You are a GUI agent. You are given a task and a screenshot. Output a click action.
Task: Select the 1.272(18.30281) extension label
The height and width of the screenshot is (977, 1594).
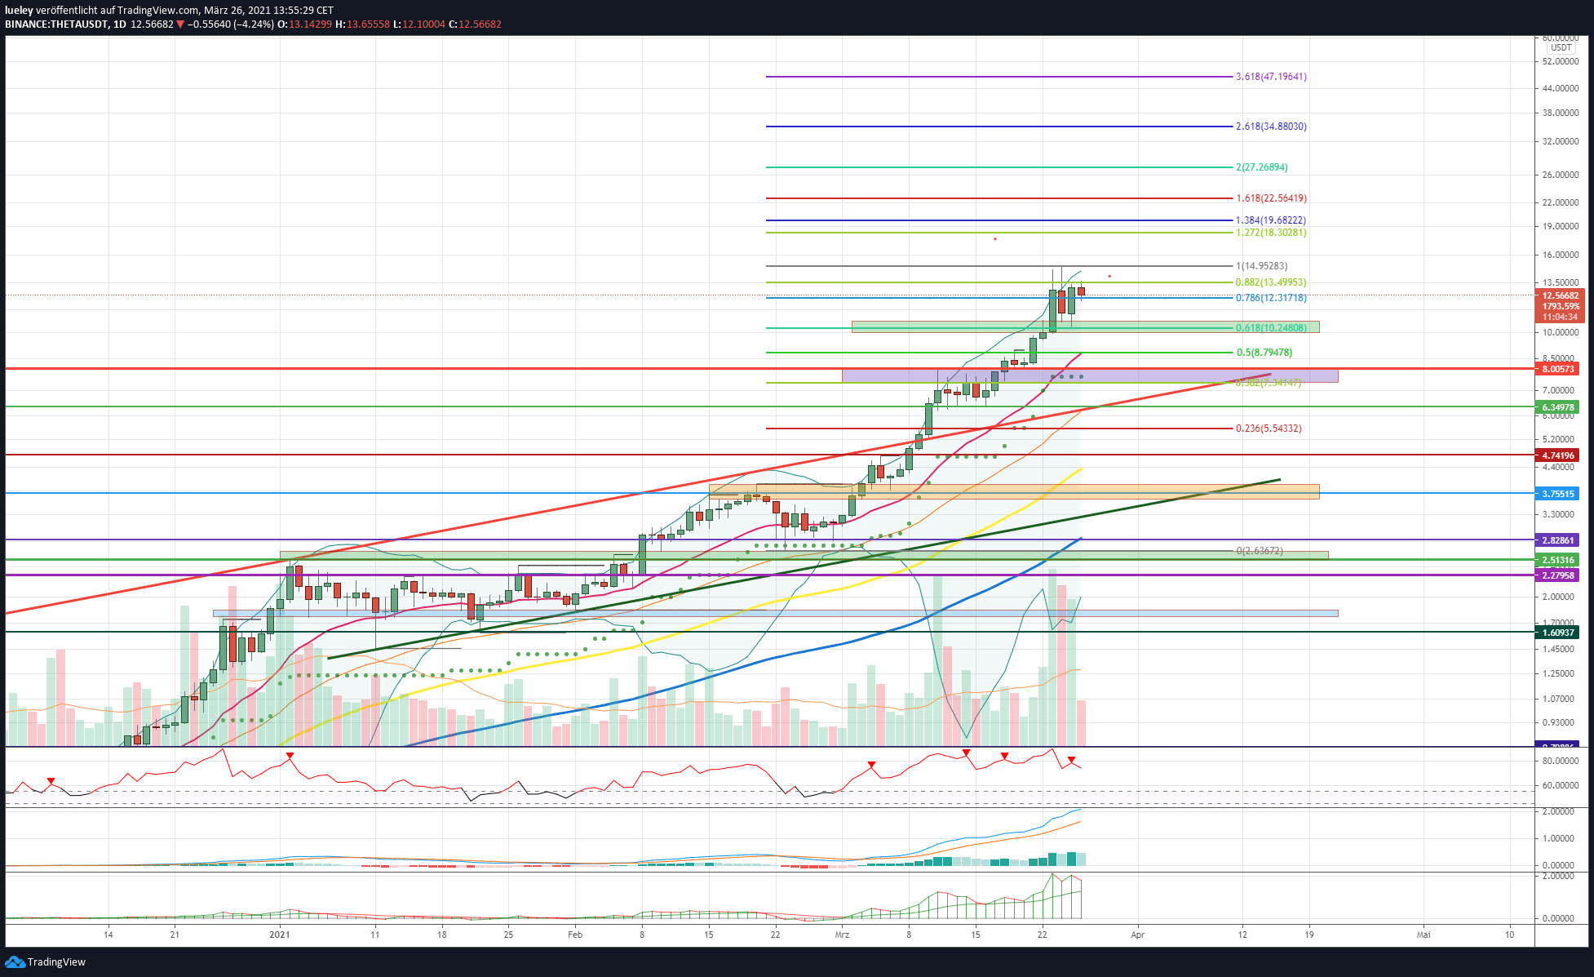[x=1271, y=233]
